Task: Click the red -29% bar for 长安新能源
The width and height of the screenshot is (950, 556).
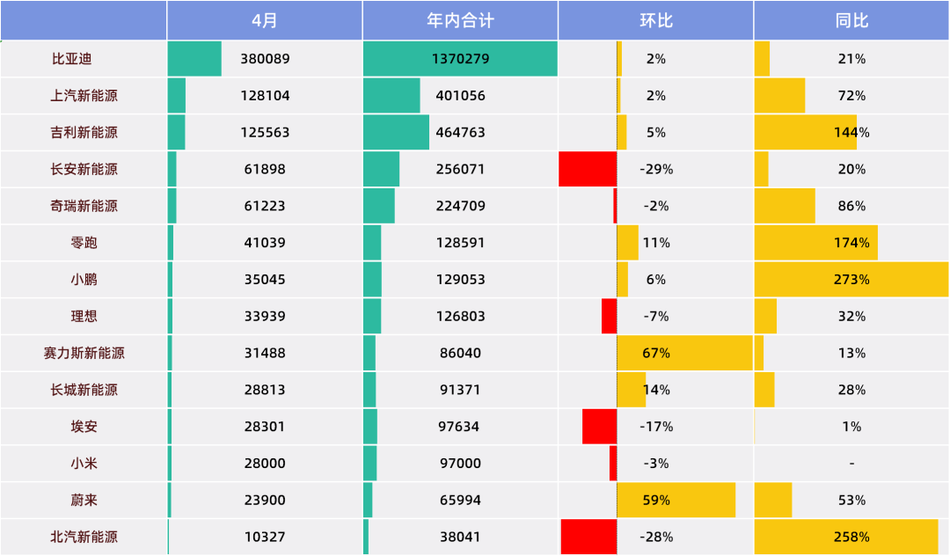Action: coord(588,169)
